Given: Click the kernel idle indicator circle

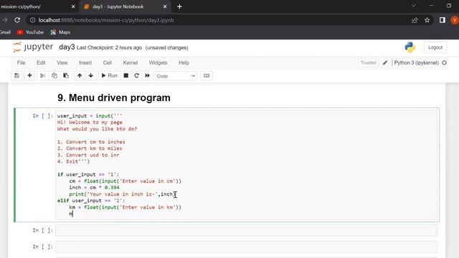Looking at the screenshot, I should click(x=444, y=62).
